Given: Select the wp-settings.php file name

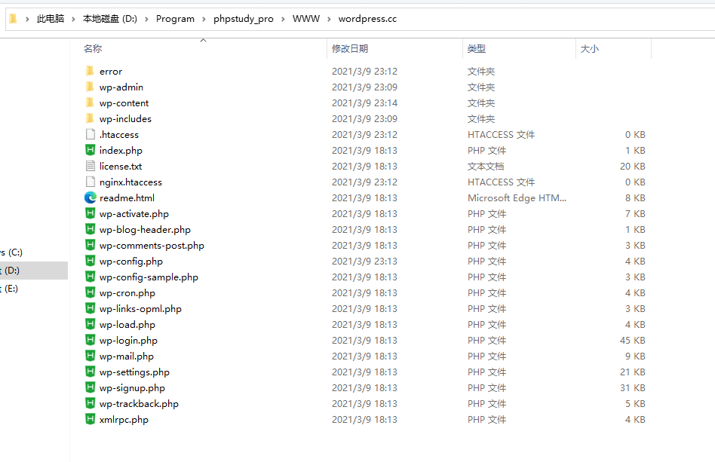Looking at the screenshot, I should 134,372.
